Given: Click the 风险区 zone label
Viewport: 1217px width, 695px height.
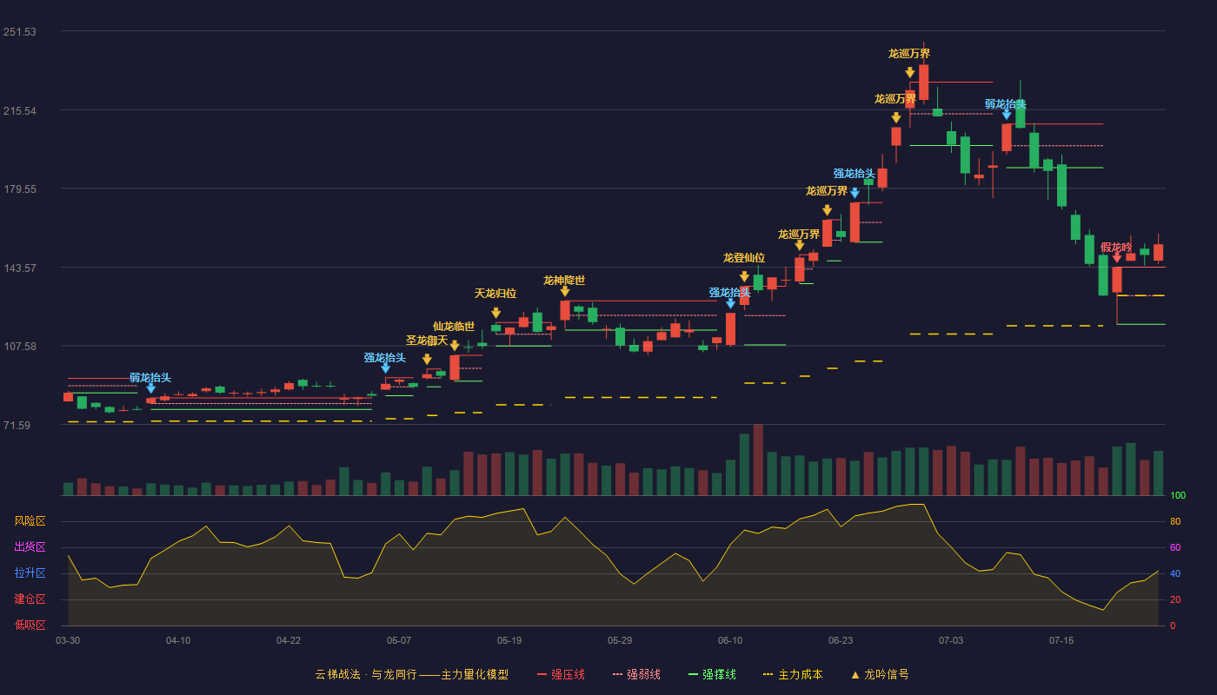Looking at the screenshot, I should (x=30, y=521).
